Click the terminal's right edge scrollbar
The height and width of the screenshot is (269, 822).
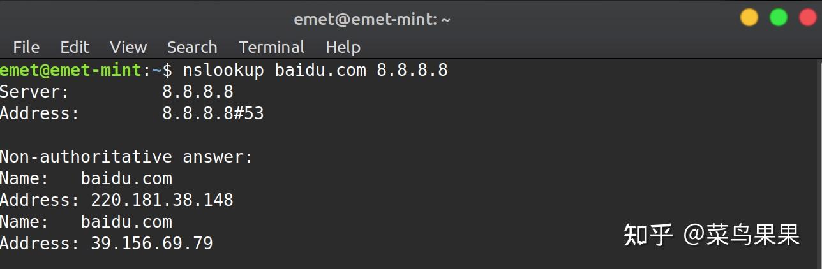click(x=819, y=164)
